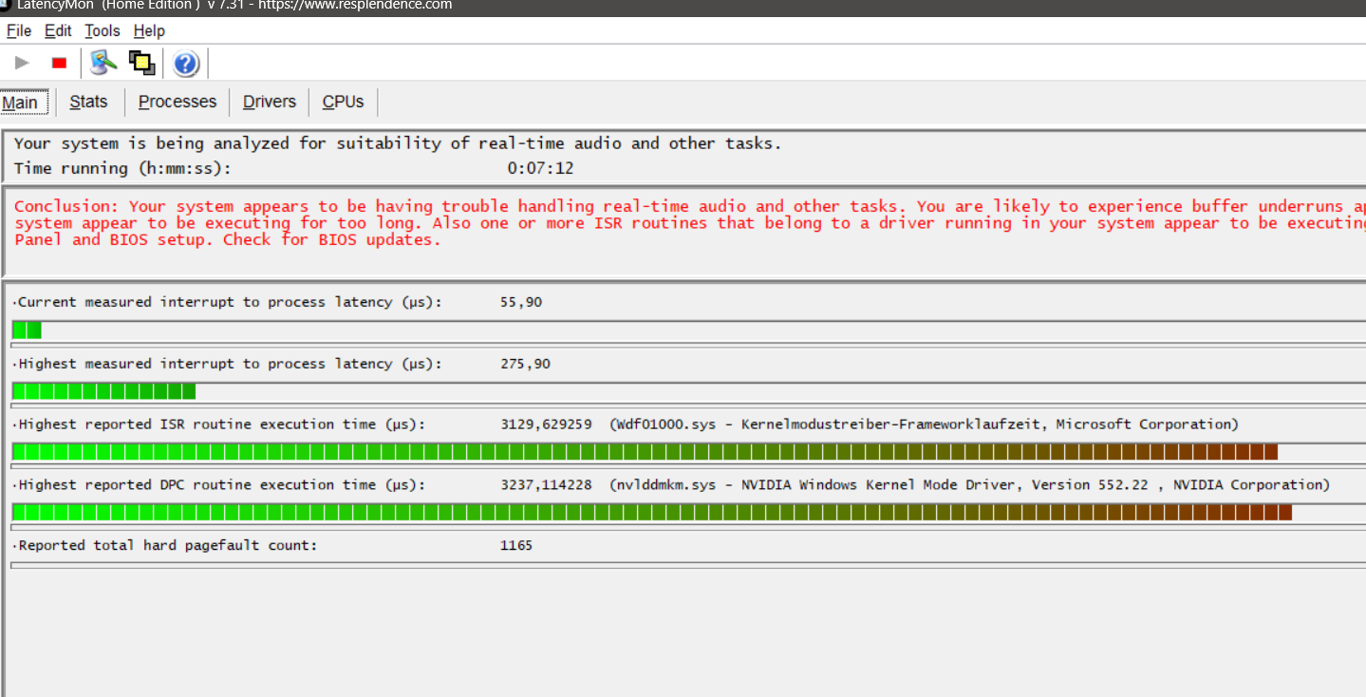
Task: Click the 'Time running (h:mm:ss)' label
Action: pos(122,169)
